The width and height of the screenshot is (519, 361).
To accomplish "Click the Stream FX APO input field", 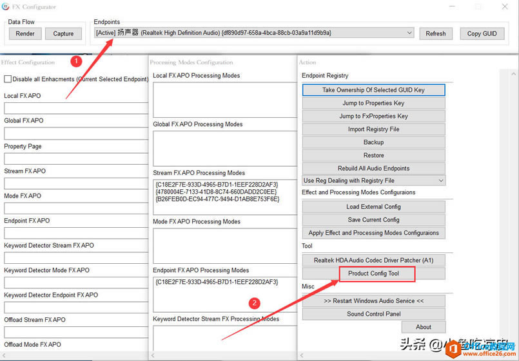I will point(76,183).
